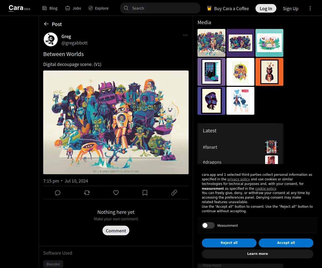
Task: Click the Log In button
Action: (x=266, y=9)
